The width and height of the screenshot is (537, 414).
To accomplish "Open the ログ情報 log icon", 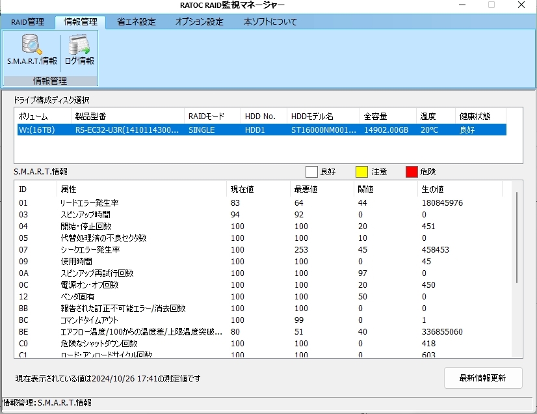I will click(79, 50).
